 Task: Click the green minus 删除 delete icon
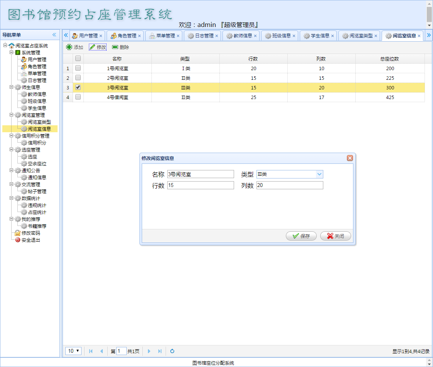[115, 47]
